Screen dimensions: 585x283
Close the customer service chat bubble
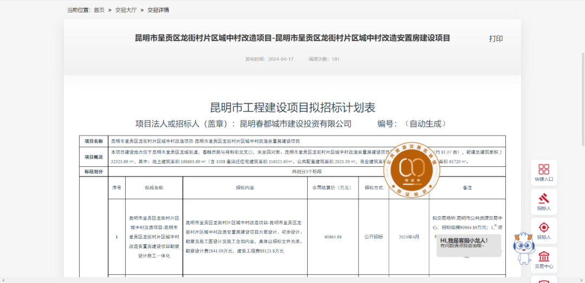pyautogui.click(x=495, y=226)
